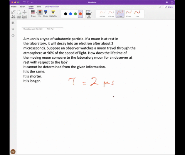The width and height of the screenshot is (185, 155).
Task: Open the Eraser options dropdown arrow
Action: point(36,12)
